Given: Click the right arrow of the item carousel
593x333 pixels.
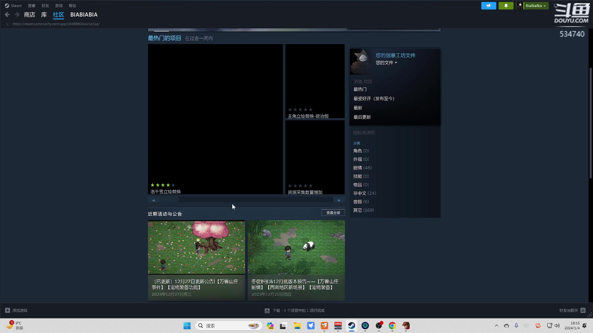Looking at the screenshot, I should (x=339, y=200).
